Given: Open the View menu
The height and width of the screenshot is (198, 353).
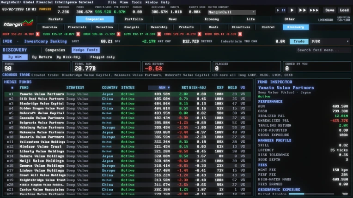Looking at the screenshot, I should click(124, 2).
